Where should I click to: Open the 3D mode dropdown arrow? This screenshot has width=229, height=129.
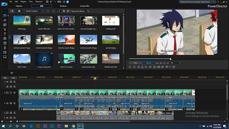pyautogui.click(x=170, y=67)
